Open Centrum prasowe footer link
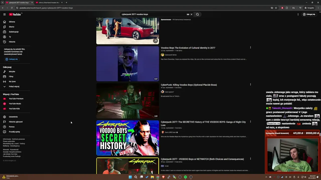Viewport: 321px width, 180px height. click(18, 139)
